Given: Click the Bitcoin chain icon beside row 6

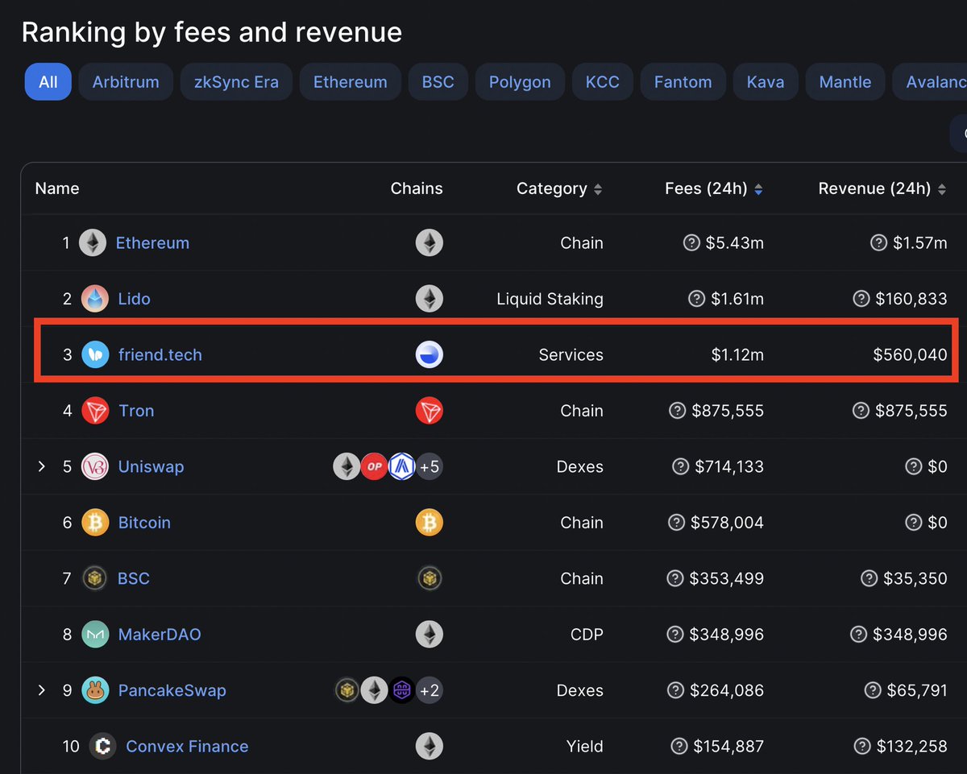Looking at the screenshot, I should click(430, 522).
